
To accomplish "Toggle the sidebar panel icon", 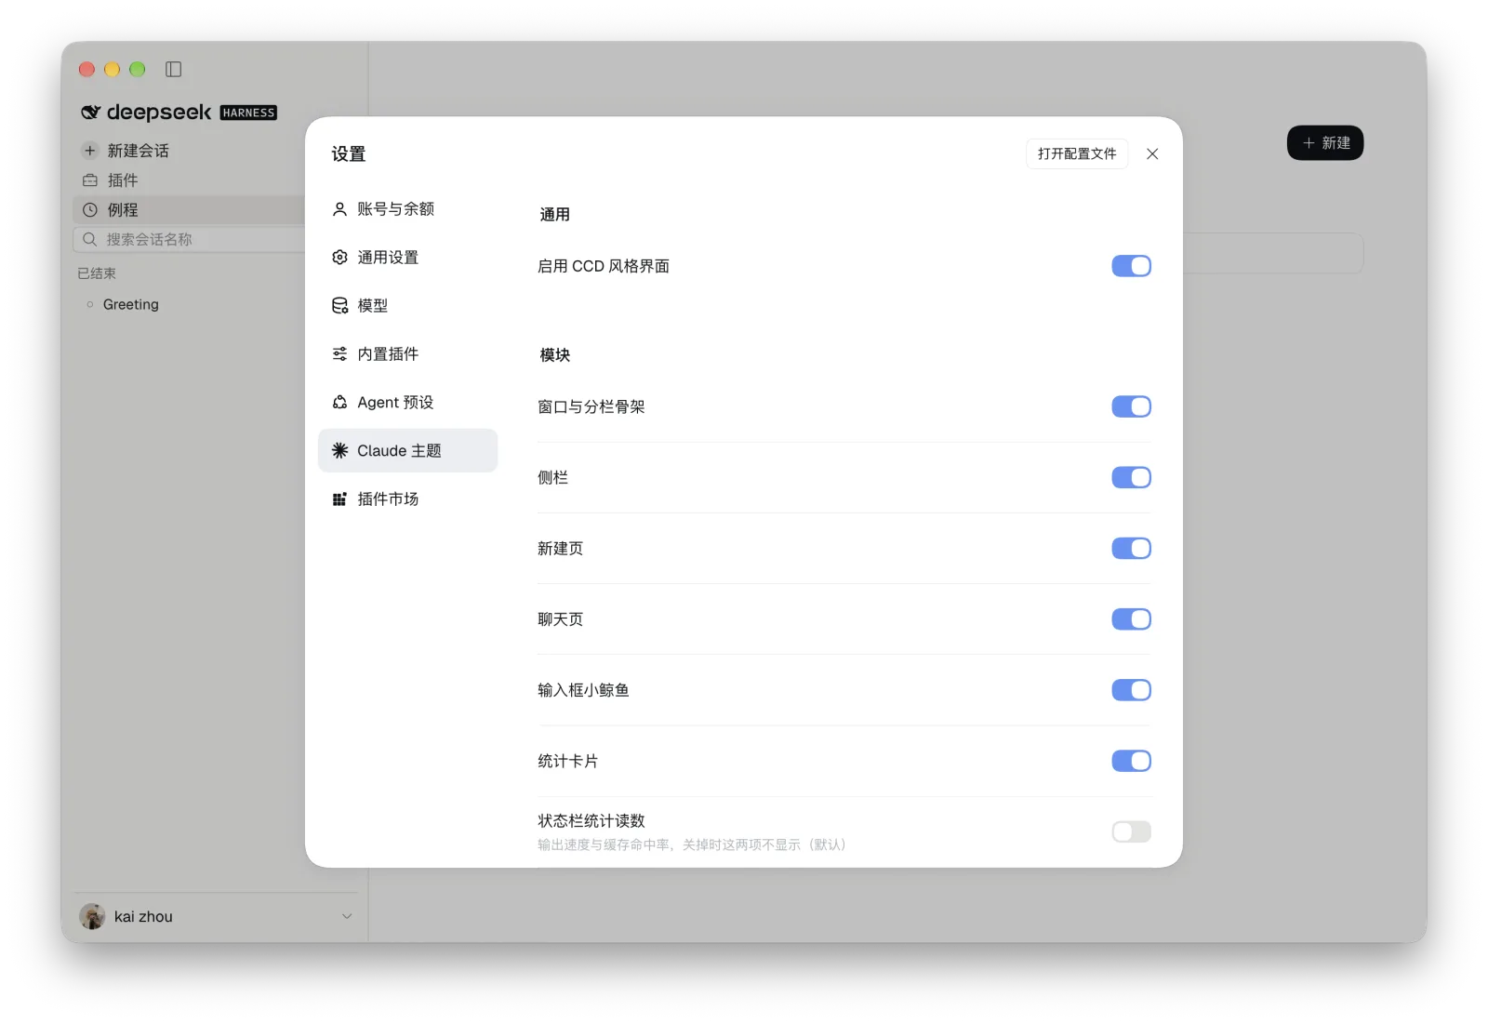I will click(x=173, y=69).
